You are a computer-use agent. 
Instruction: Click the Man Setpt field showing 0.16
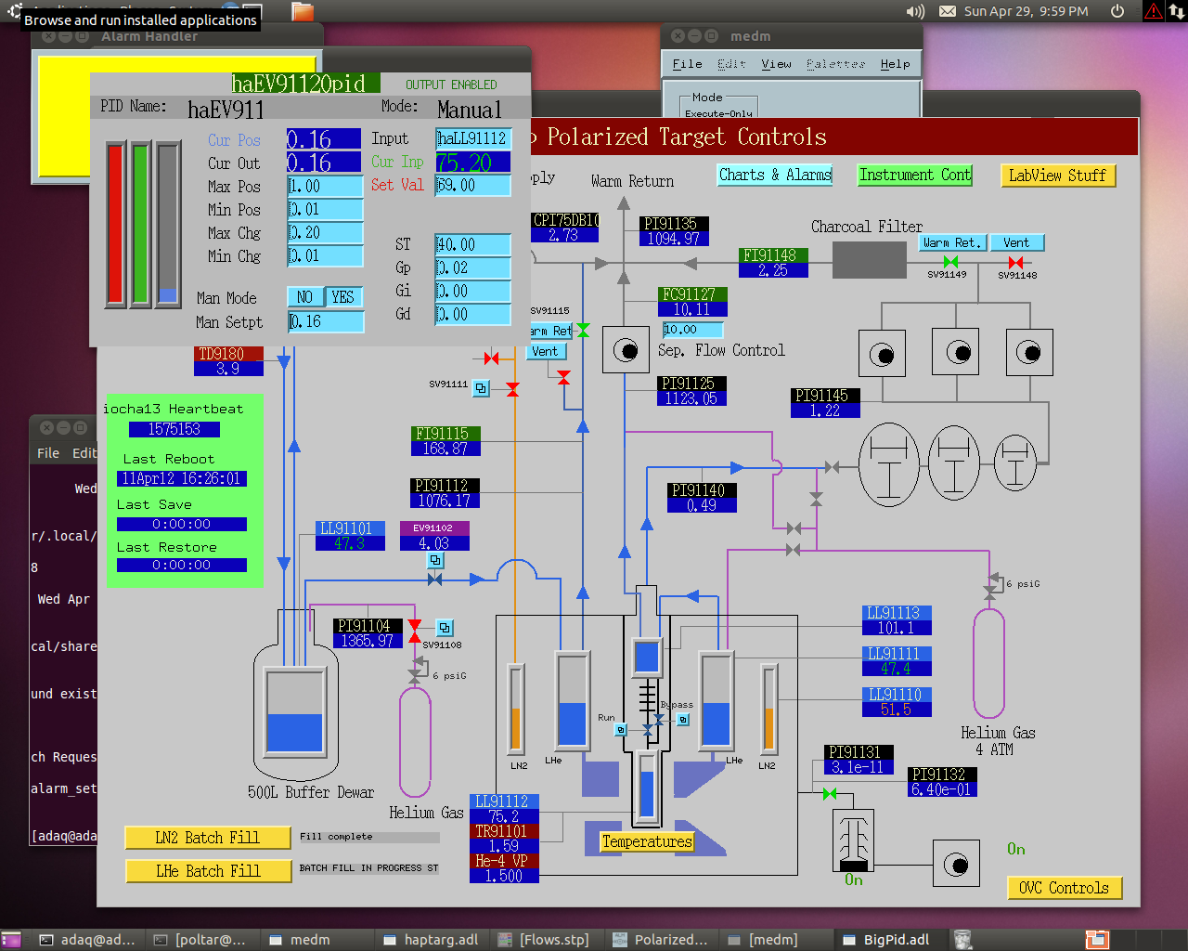[325, 321]
